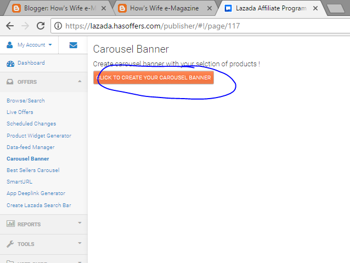Click the Blogger favicon on first tab
350x263 pixels.
click(16, 8)
